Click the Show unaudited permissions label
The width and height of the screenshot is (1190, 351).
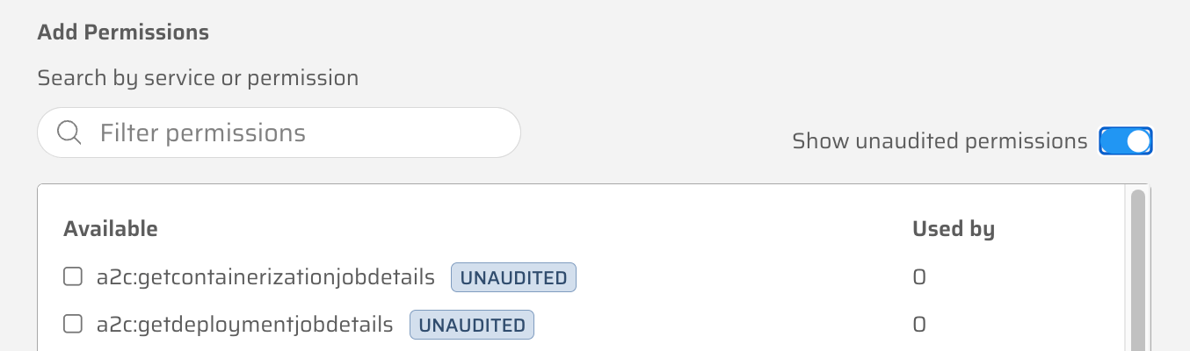940,140
